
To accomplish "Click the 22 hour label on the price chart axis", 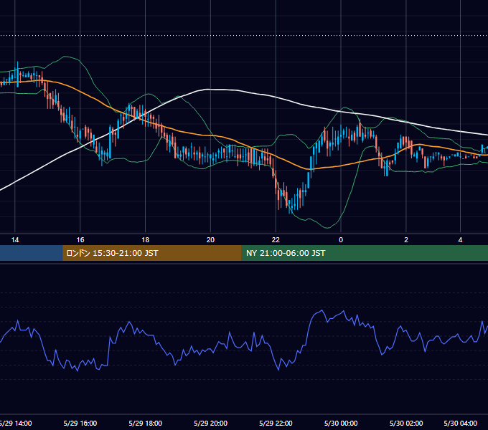I will pos(276,240).
